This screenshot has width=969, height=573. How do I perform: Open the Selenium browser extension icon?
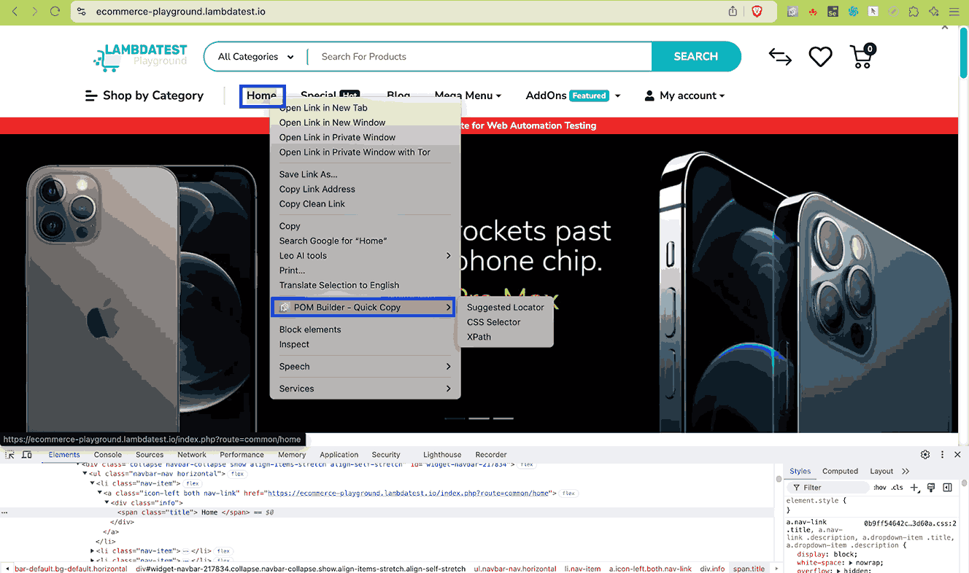[x=832, y=12]
